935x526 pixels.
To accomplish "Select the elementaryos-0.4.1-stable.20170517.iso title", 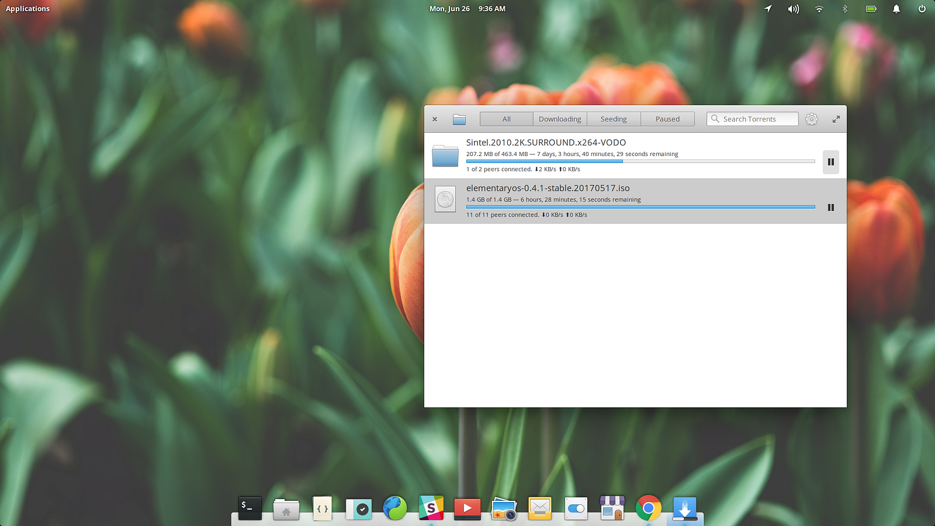I will click(x=548, y=188).
